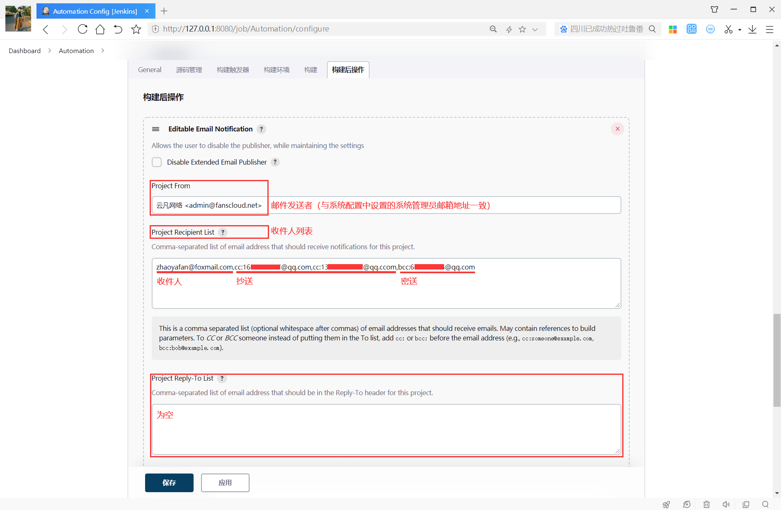The image size is (781, 510).
Task: Click the scrollbar down arrow
Action: click(x=777, y=493)
